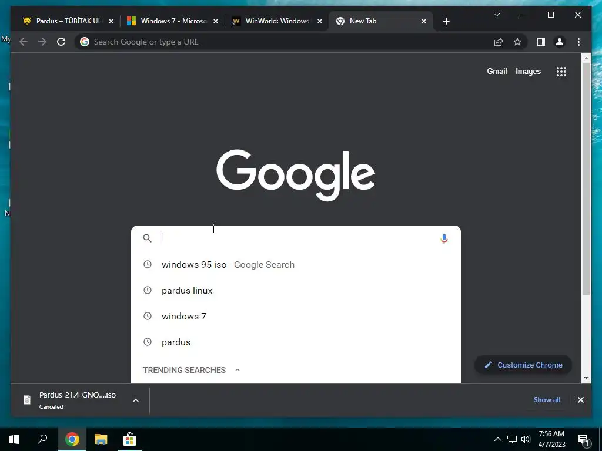Bookmark this tab with the star icon
The image size is (602, 451).
click(517, 42)
